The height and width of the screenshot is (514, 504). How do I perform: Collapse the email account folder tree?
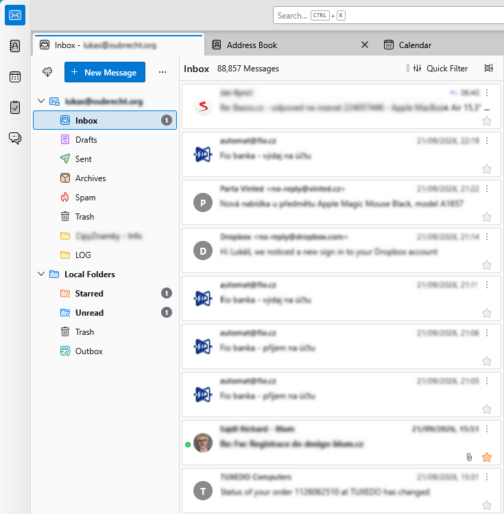click(x=41, y=101)
